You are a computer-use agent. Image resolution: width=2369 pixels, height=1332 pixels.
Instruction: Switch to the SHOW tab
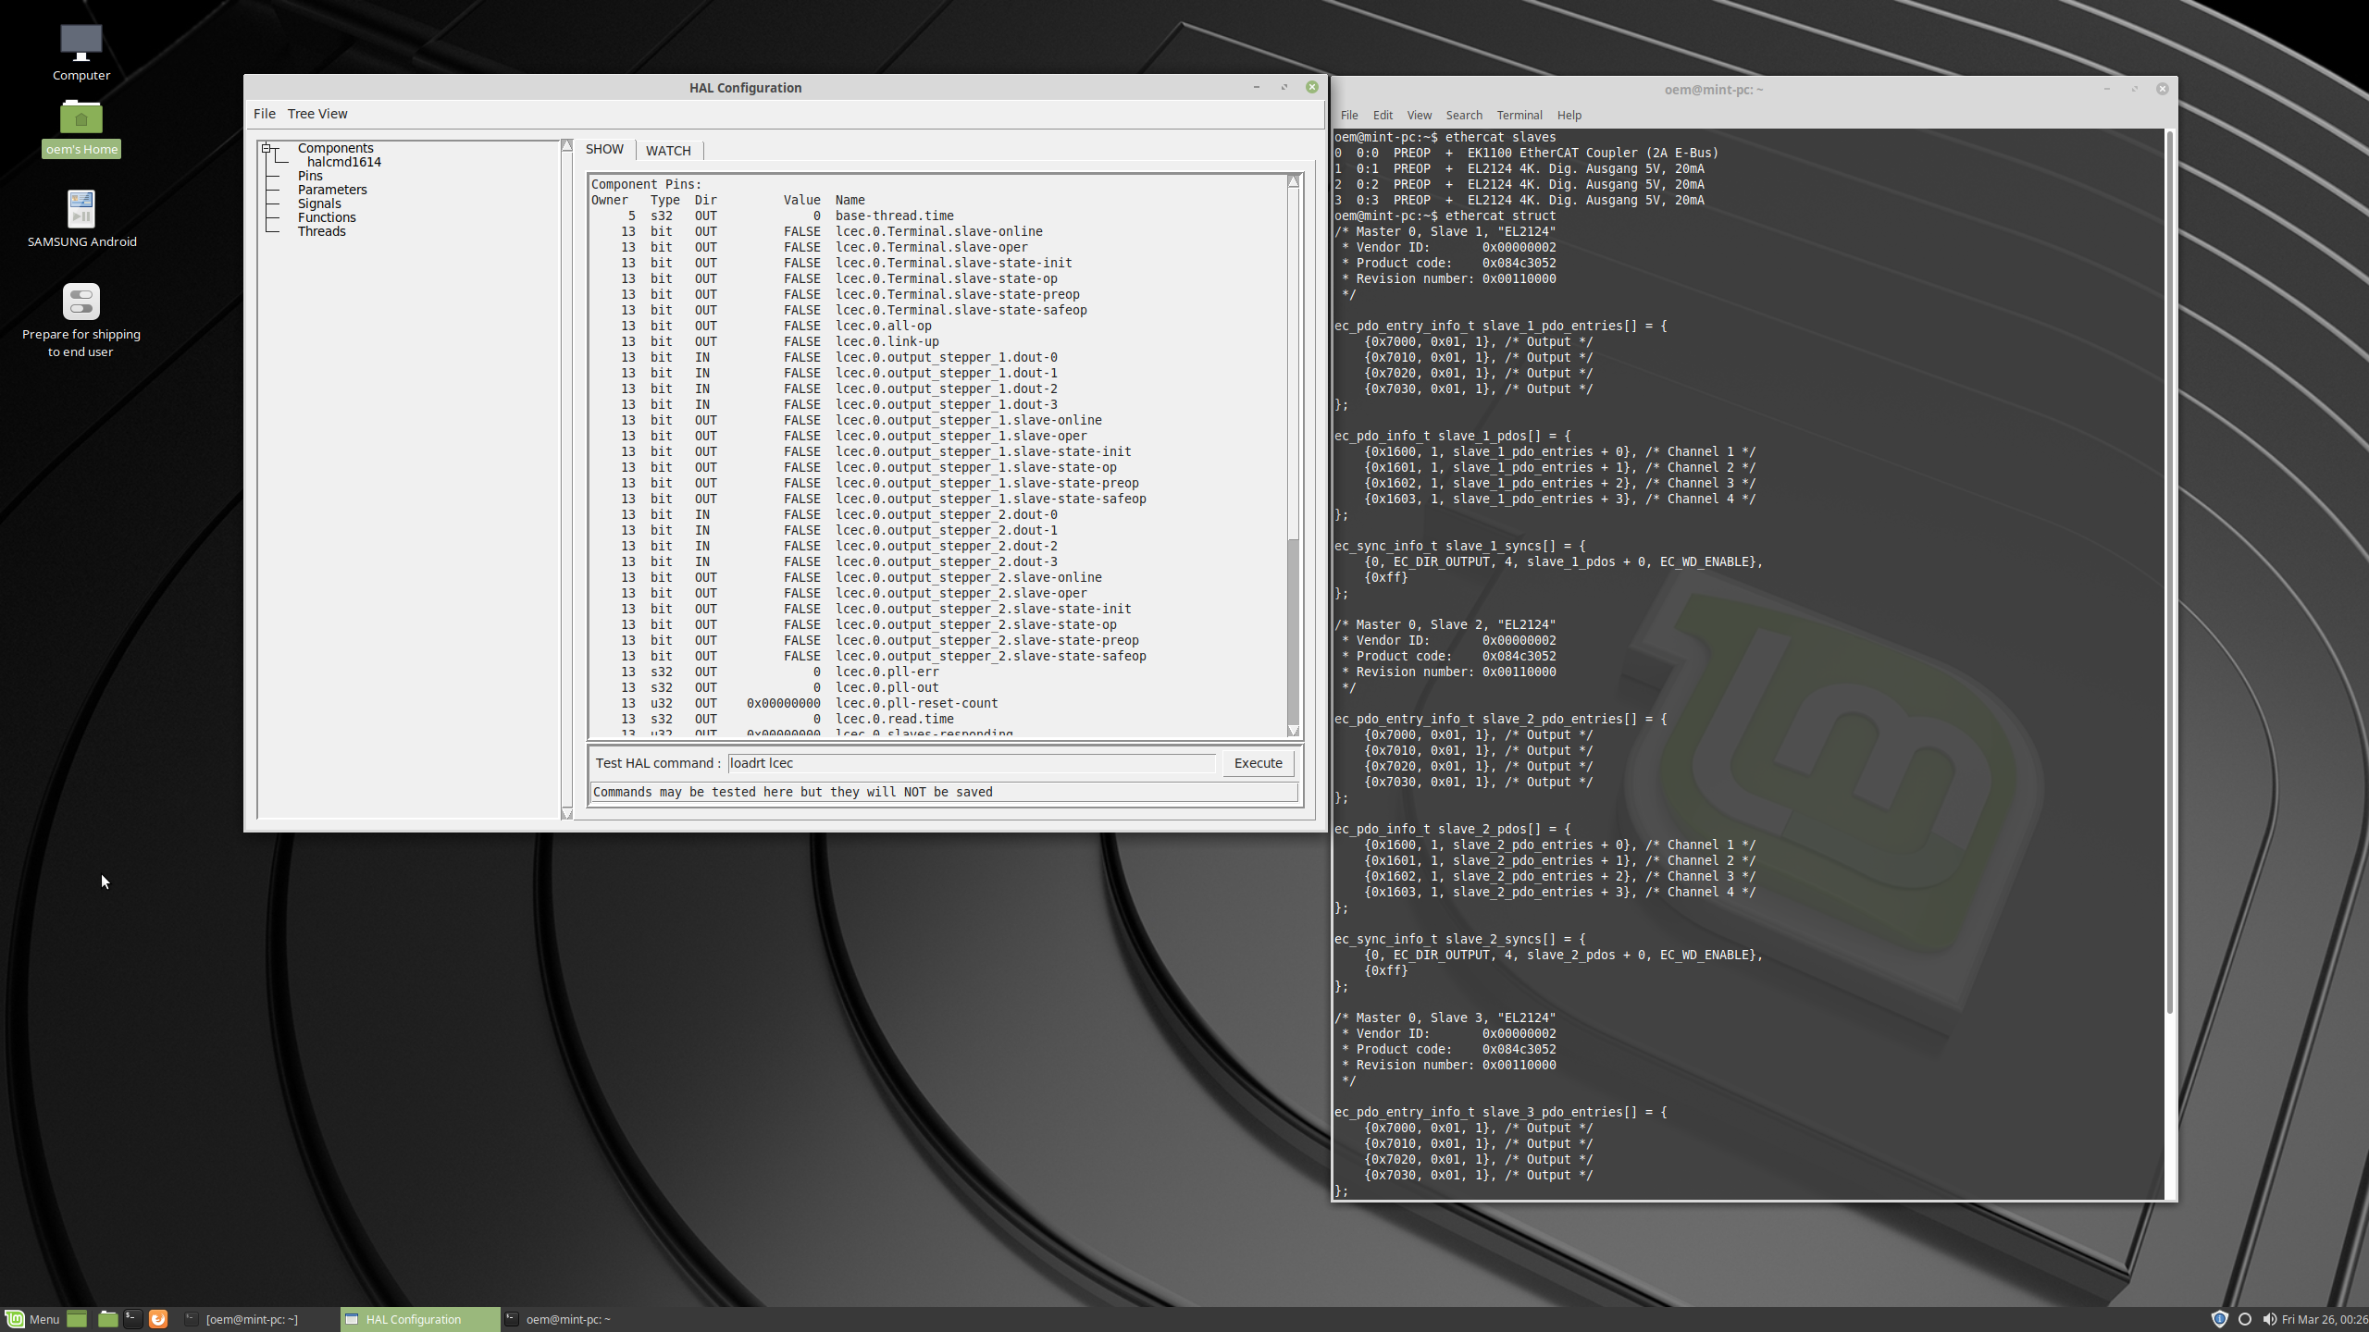604,149
